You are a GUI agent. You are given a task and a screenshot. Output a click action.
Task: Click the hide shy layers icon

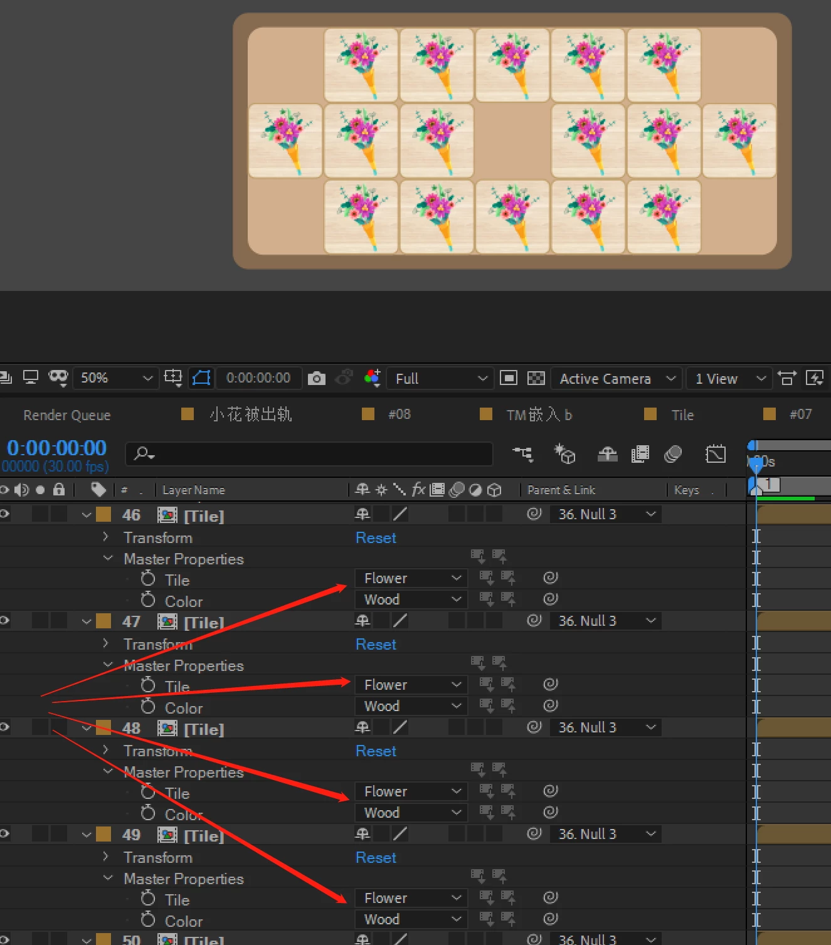point(607,454)
